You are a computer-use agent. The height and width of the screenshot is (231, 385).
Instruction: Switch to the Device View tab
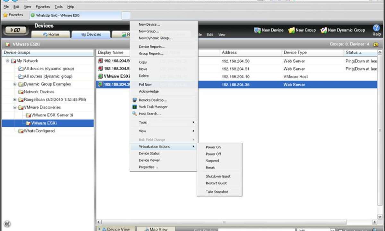click(115, 229)
